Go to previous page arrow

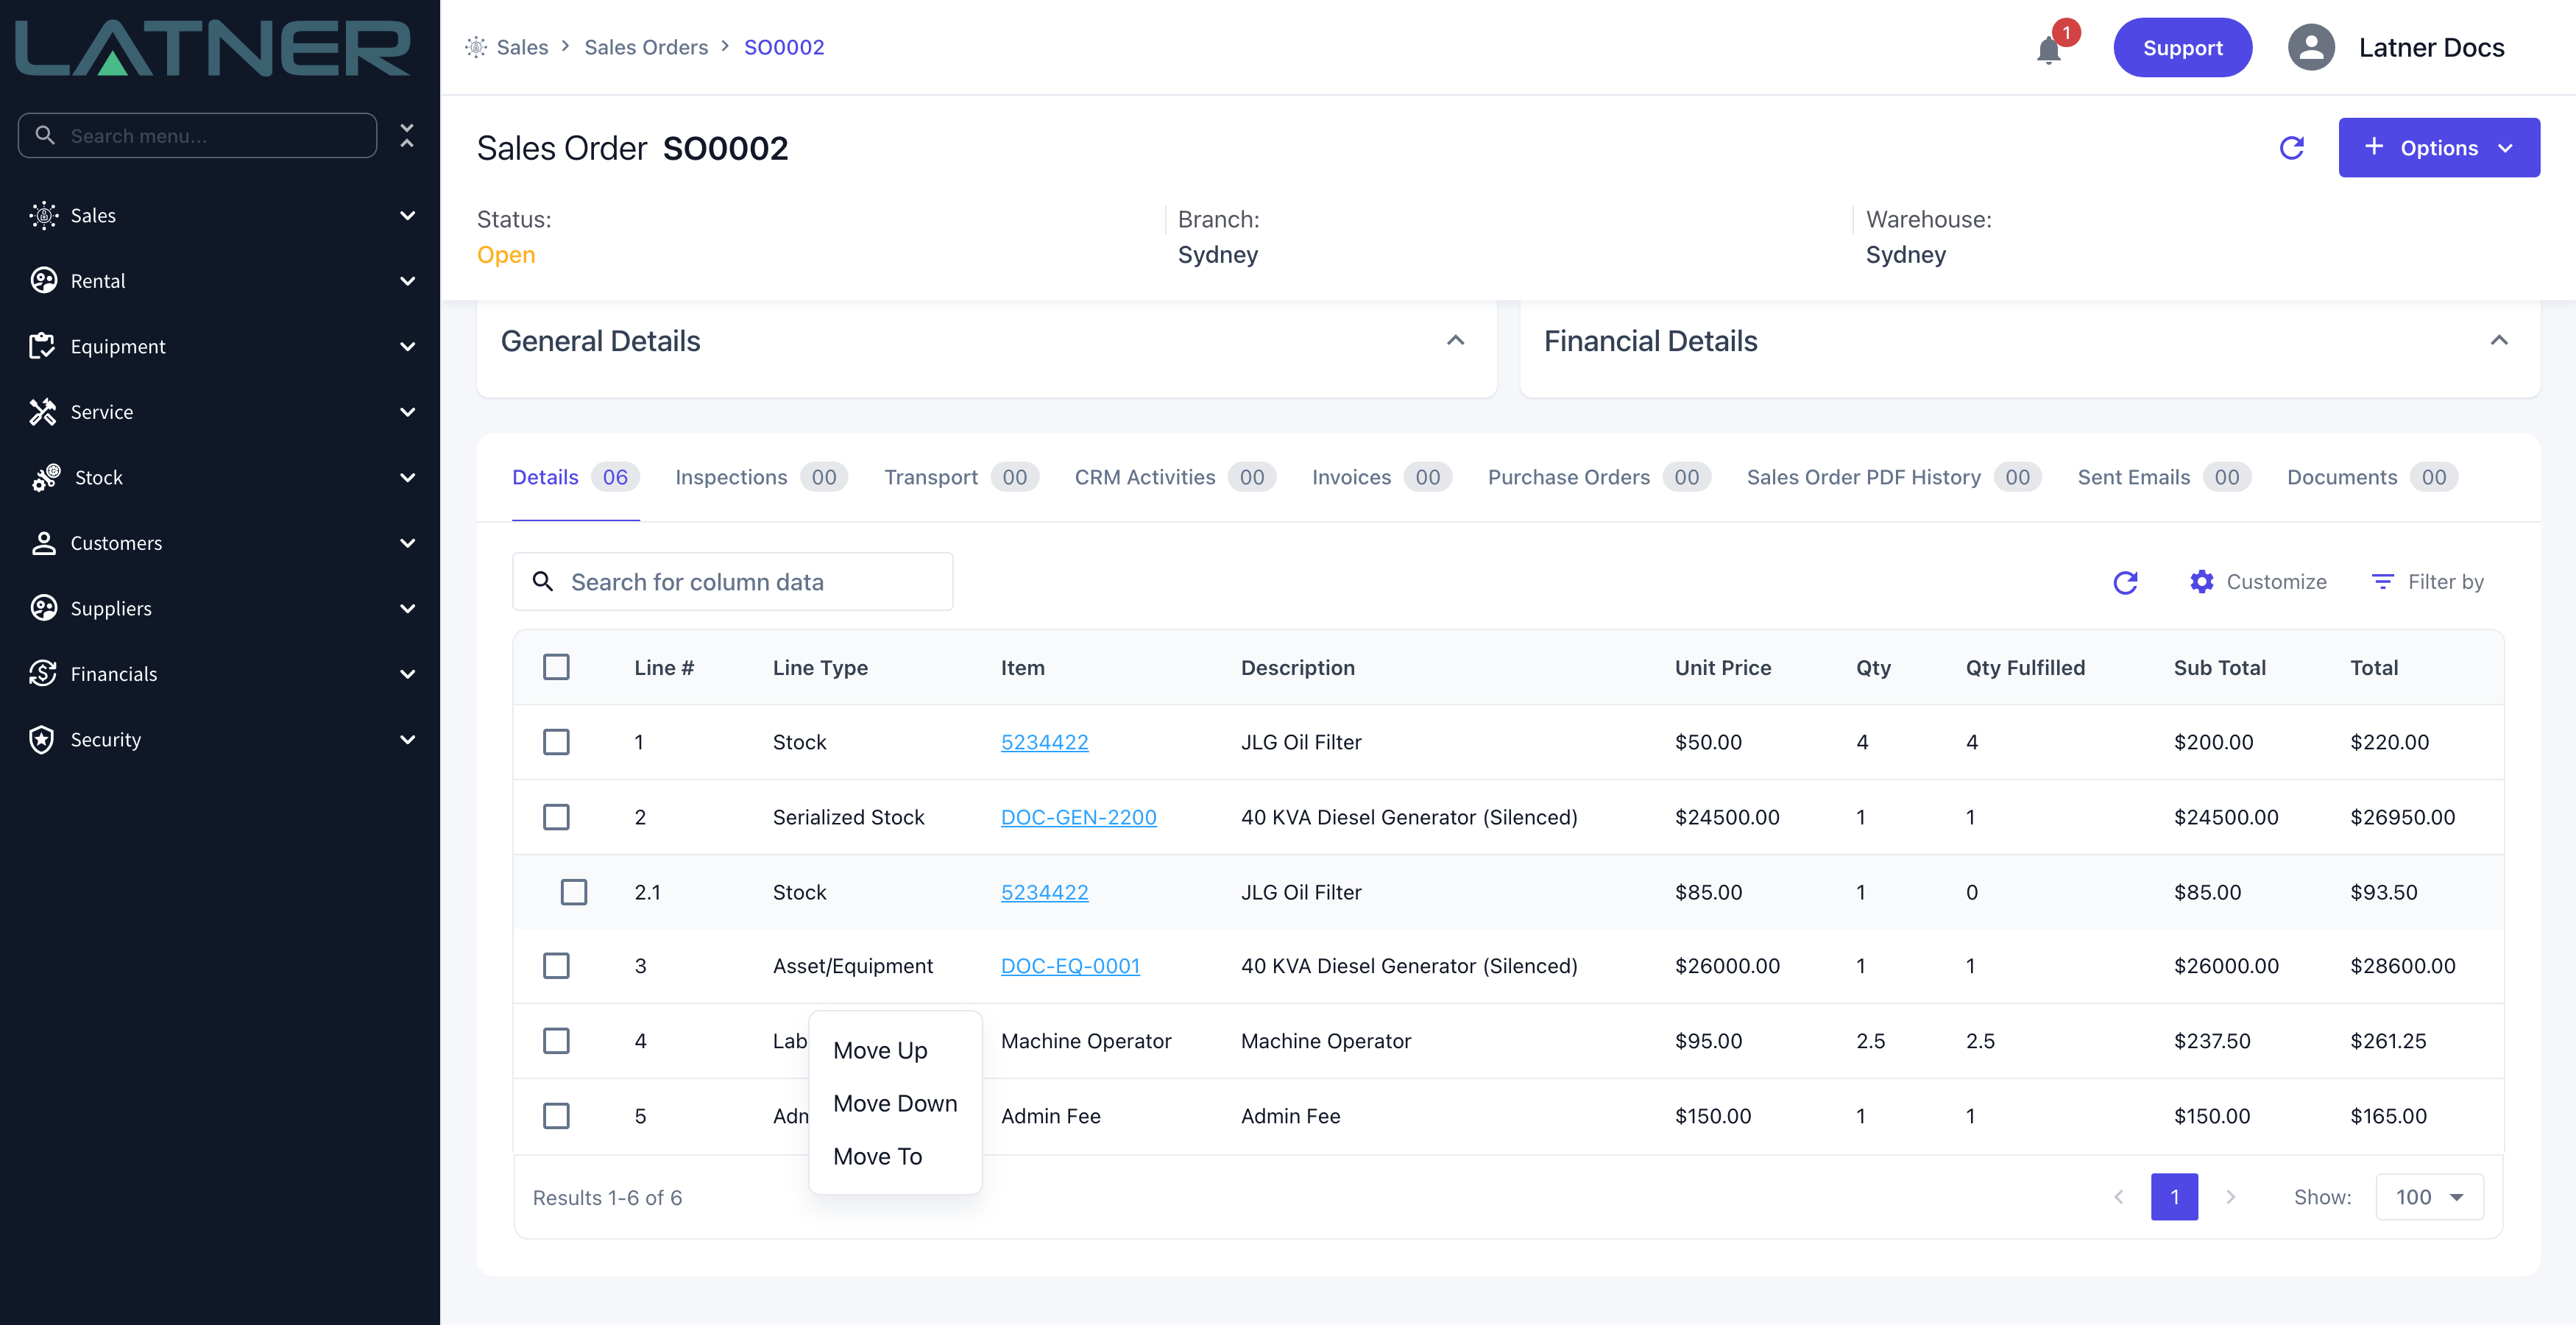pos(2118,1197)
